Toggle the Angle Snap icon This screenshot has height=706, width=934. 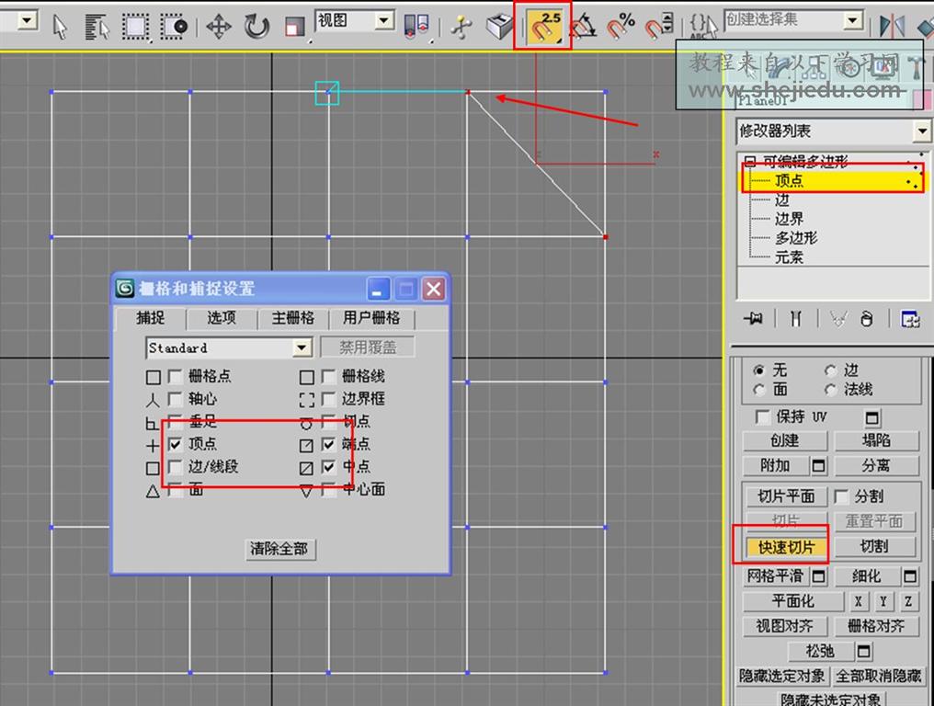point(585,26)
